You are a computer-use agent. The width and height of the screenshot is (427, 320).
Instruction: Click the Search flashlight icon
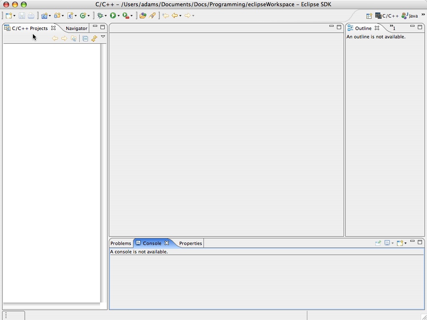[153, 16]
